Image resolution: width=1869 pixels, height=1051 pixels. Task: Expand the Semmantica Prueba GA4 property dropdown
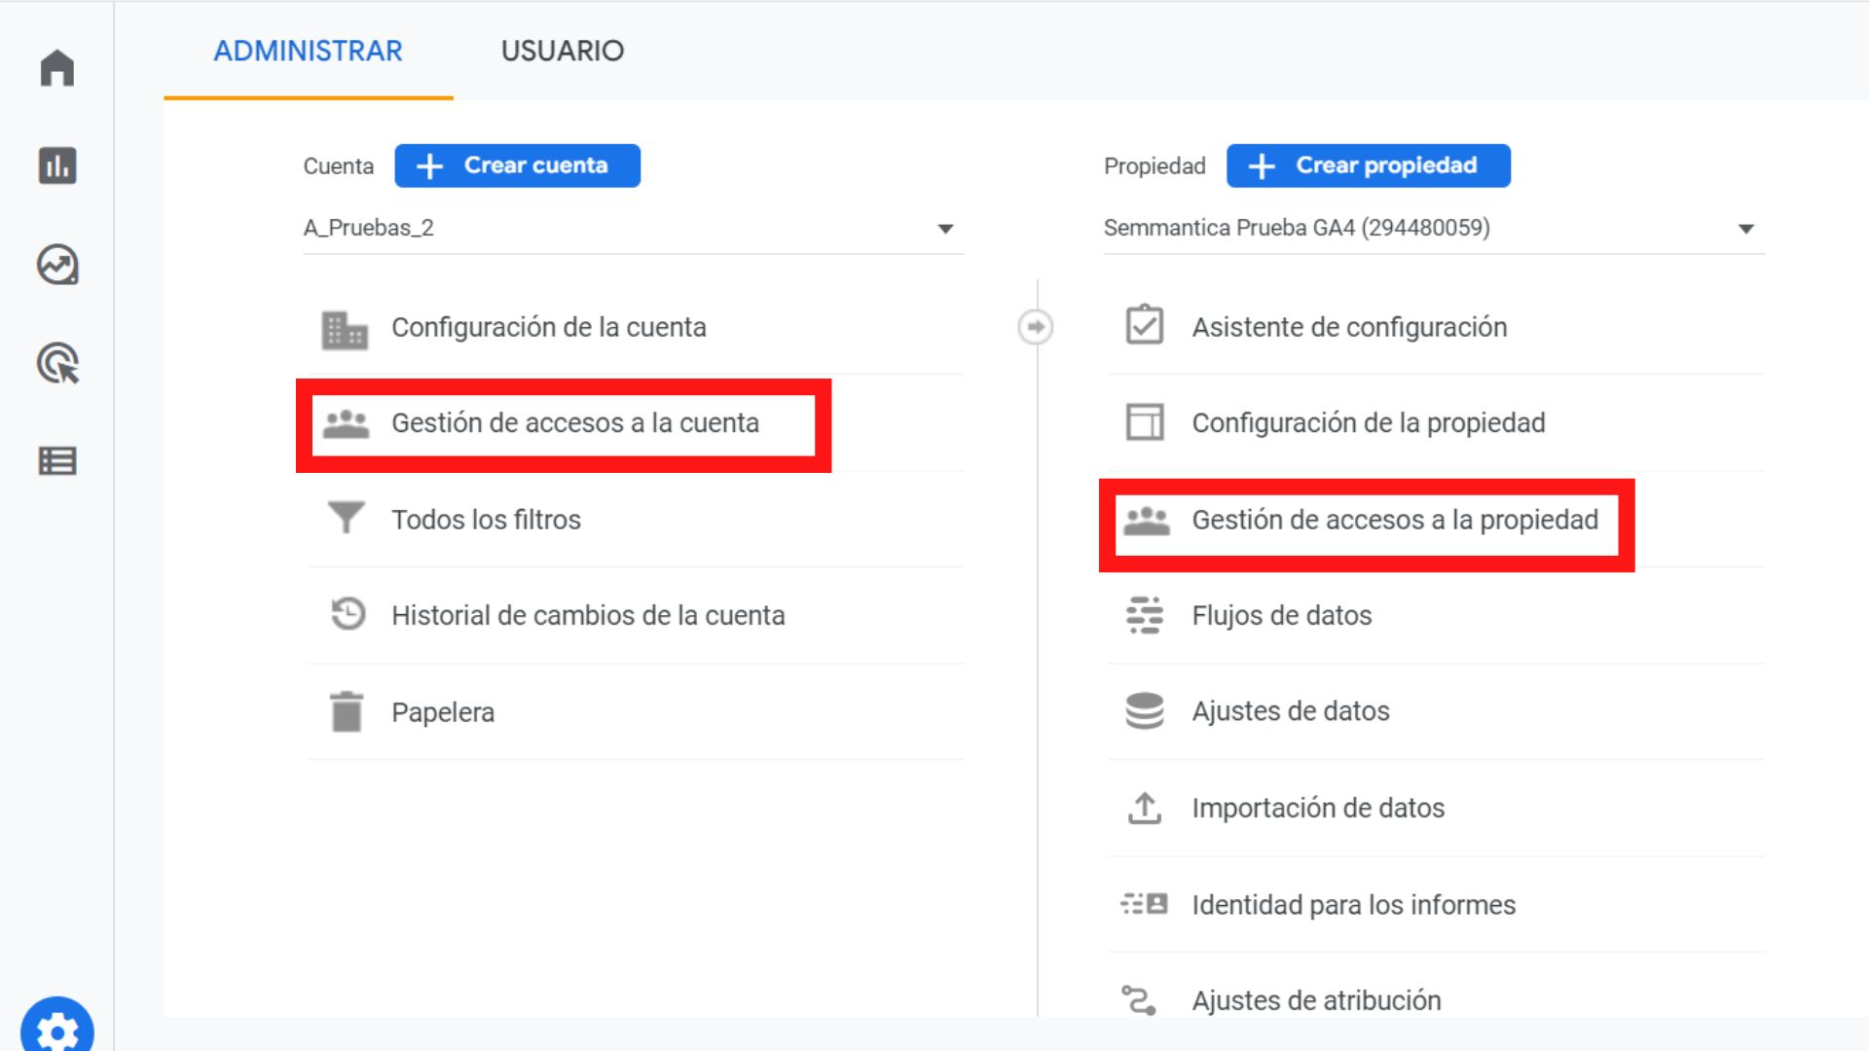click(x=1745, y=229)
